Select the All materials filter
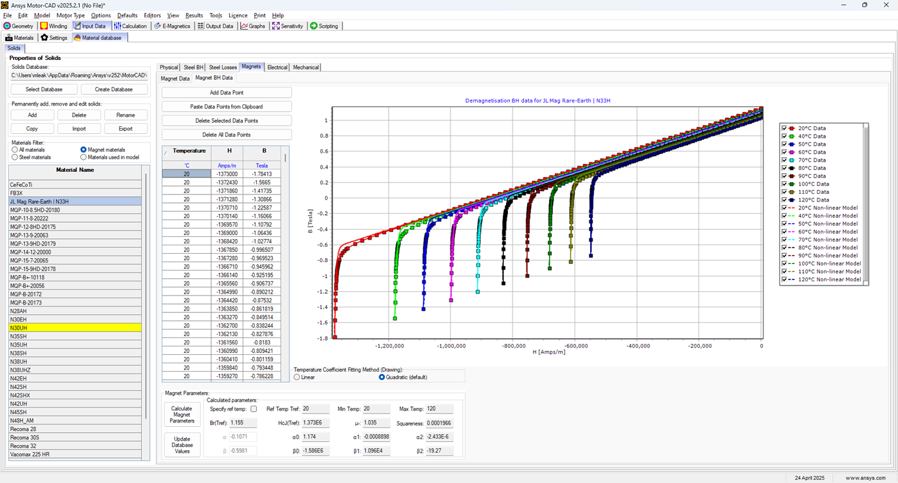 [x=15, y=150]
